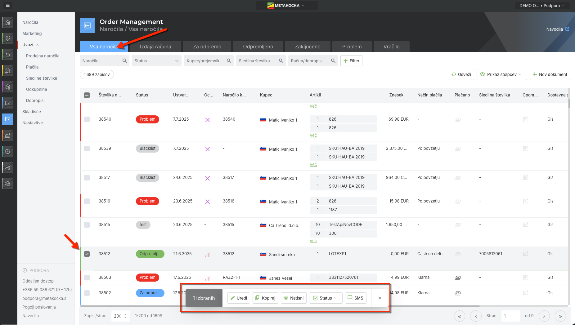Uncheck the checkbox for order 38512

(87, 254)
